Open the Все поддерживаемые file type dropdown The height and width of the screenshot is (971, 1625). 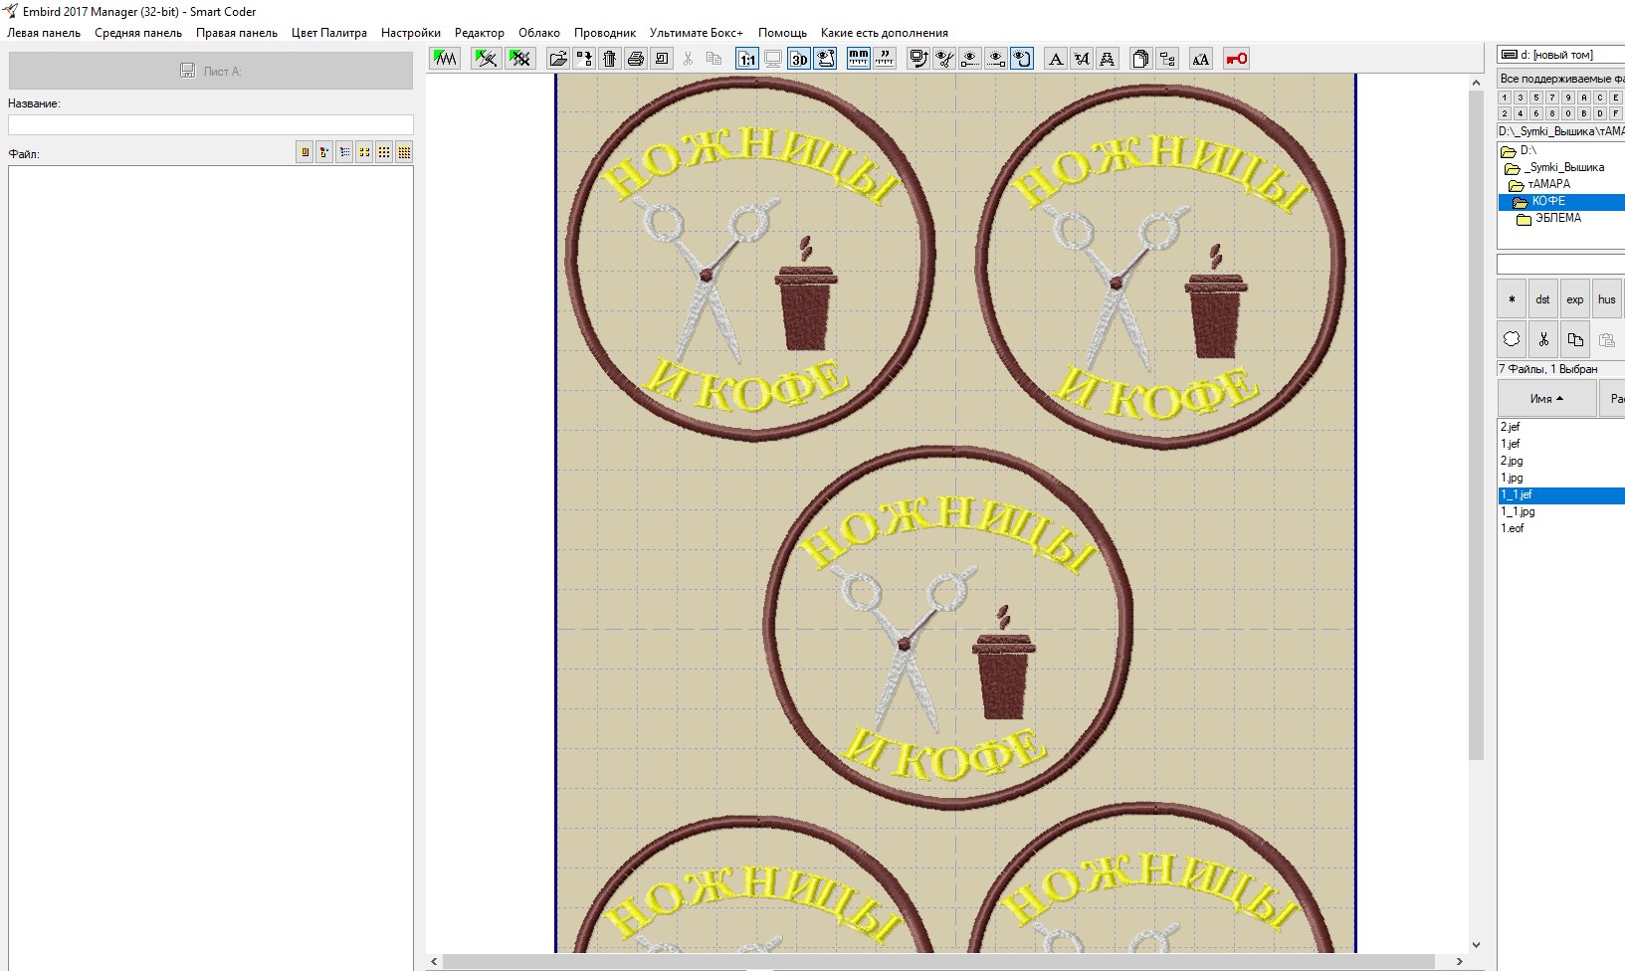point(1561,79)
